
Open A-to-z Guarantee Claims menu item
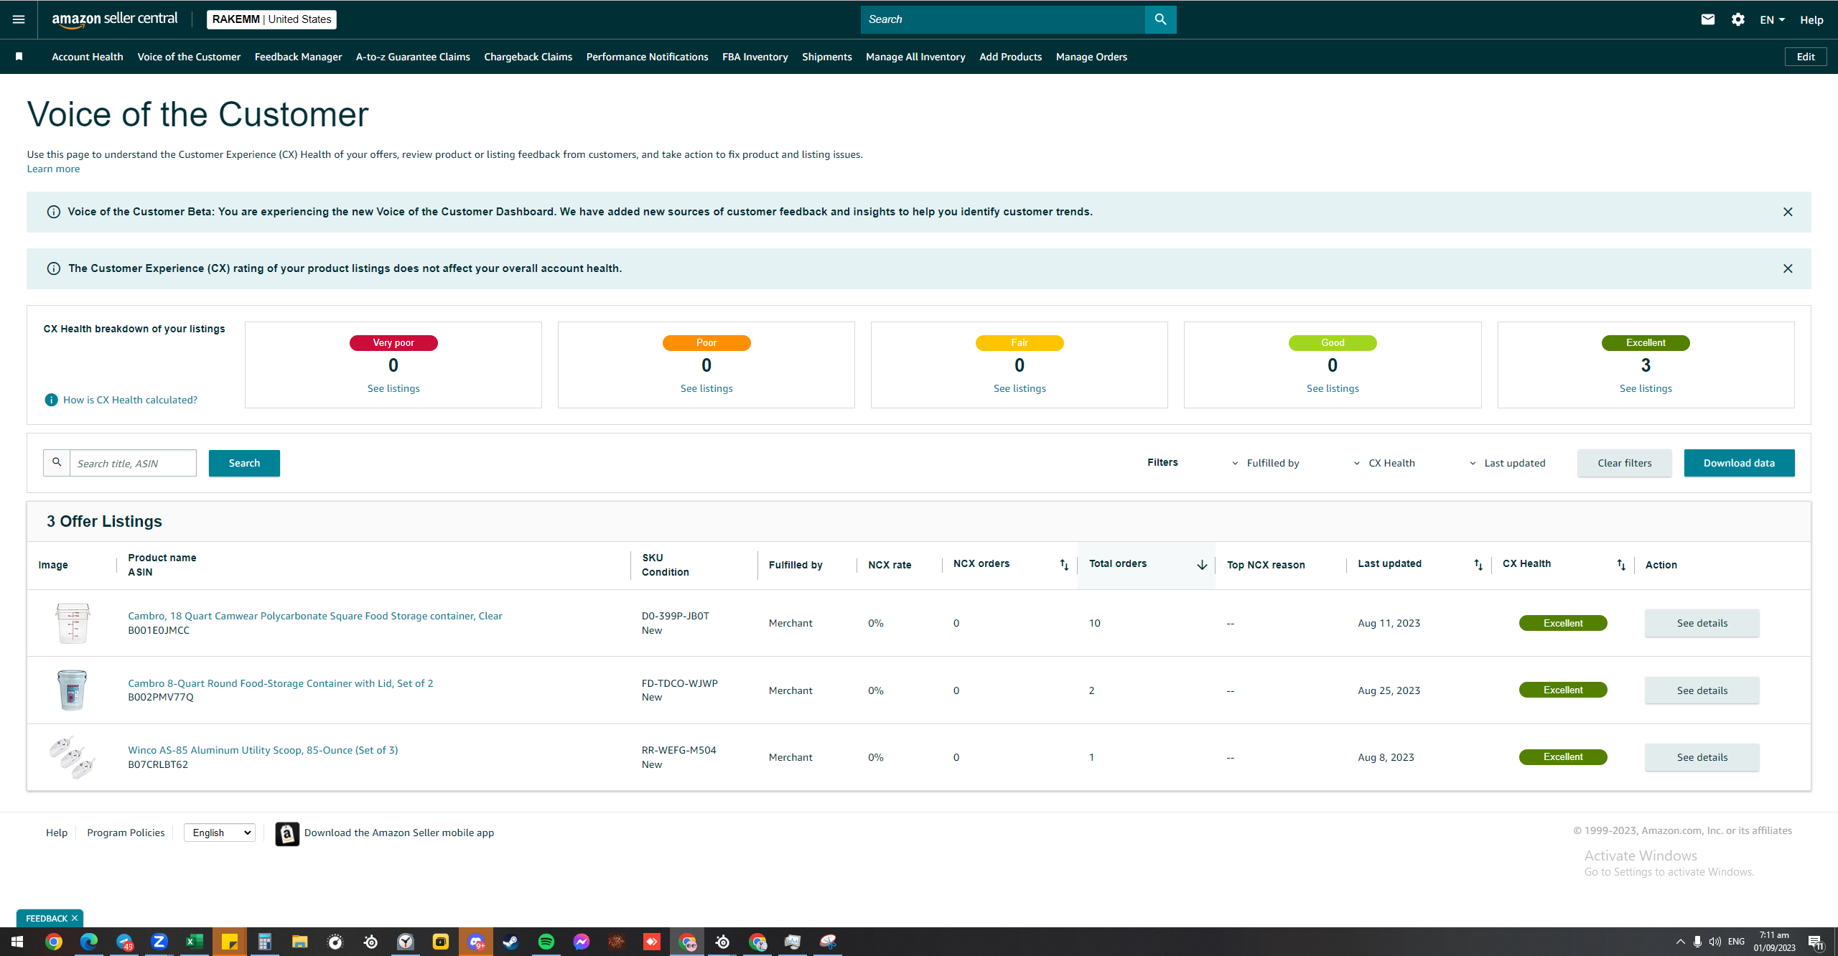413,57
